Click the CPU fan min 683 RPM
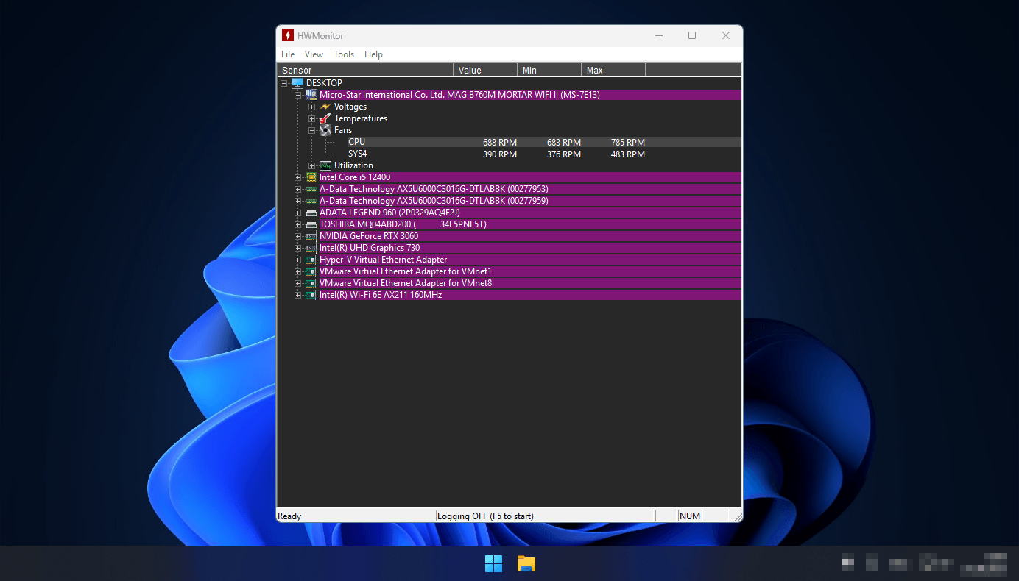Viewport: 1019px width, 581px height. (x=564, y=143)
